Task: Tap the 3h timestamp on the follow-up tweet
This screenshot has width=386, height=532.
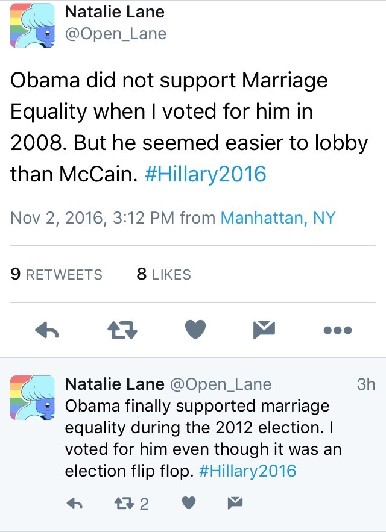Action: [x=365, y=384]
